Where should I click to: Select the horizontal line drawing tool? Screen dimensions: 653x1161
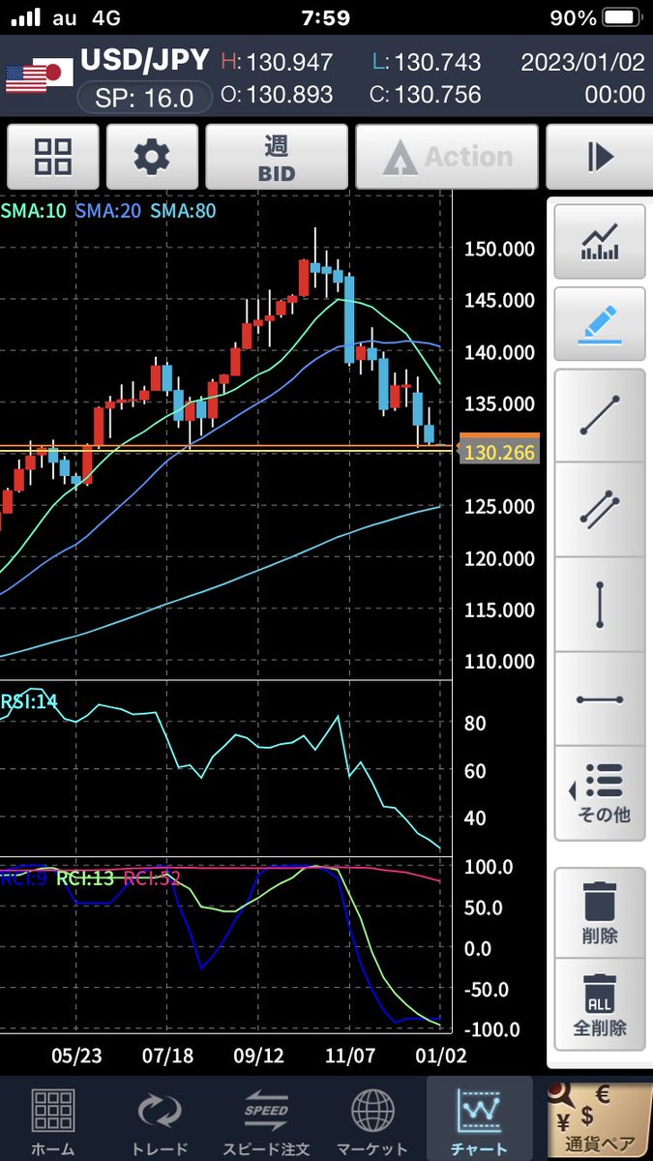[x=600, y=699]
